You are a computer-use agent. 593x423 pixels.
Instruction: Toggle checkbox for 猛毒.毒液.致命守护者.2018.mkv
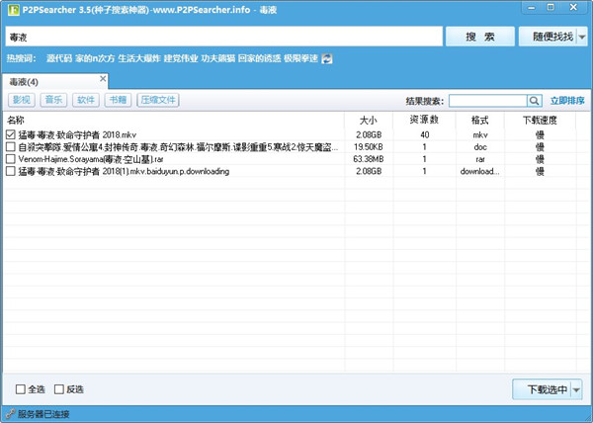(11, 134)
